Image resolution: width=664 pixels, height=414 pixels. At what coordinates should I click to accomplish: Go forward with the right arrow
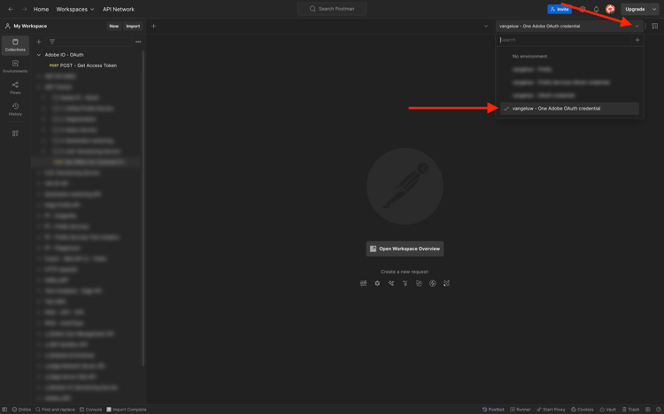[25, 9]
